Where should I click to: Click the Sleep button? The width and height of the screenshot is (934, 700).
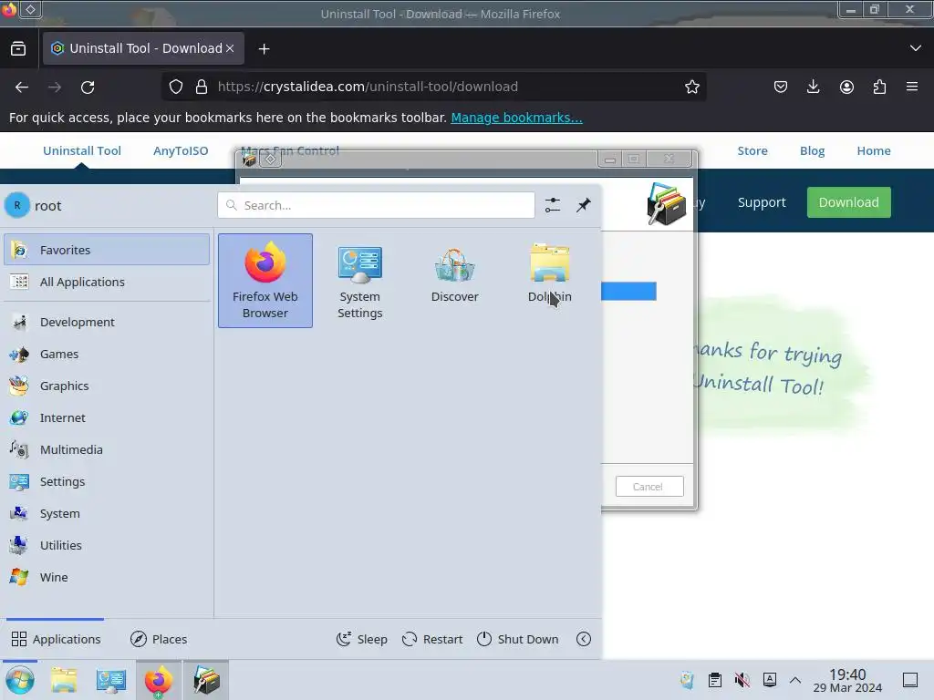coord(361,639)
